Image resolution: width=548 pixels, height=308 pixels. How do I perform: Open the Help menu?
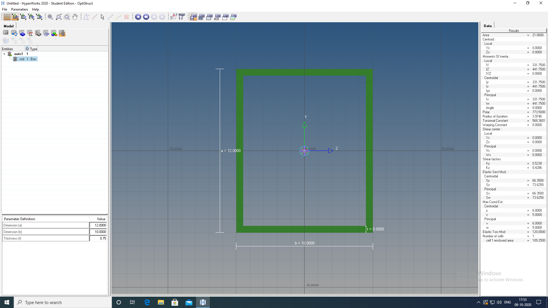[x=35, y=9]
